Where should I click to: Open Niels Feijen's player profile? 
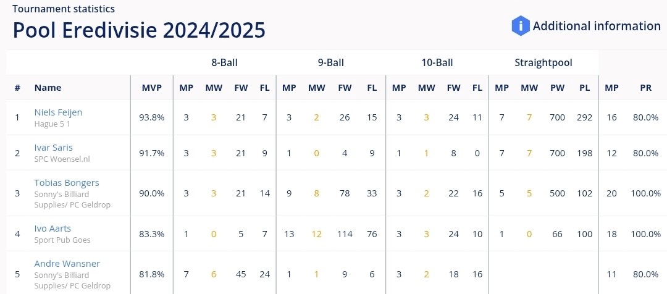58,112
